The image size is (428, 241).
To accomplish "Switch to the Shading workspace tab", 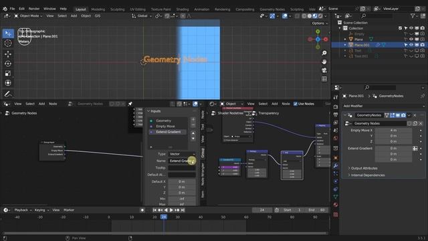I will 183,9.
